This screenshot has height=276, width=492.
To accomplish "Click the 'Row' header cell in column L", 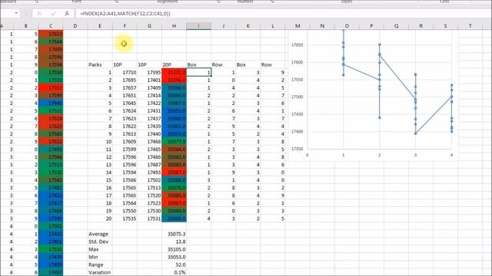I will [x=273, y=64].
